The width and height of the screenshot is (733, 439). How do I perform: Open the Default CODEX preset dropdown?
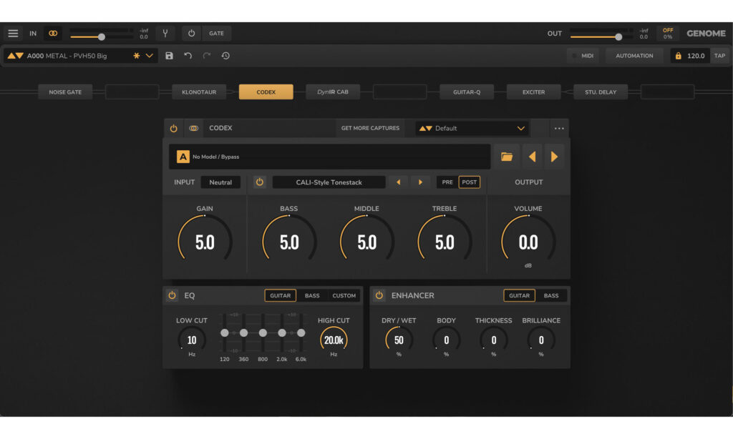click(520, 129)
